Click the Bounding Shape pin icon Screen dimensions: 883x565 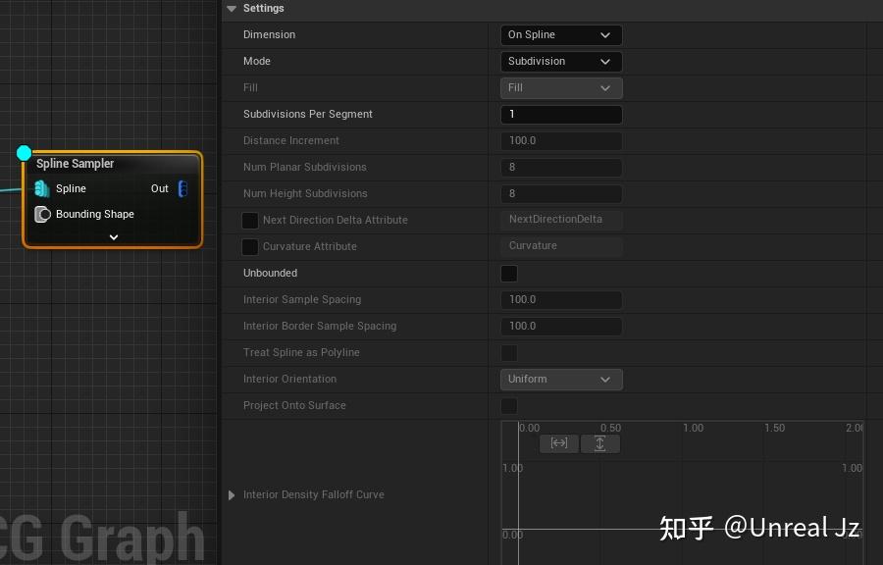coord(42,214)
